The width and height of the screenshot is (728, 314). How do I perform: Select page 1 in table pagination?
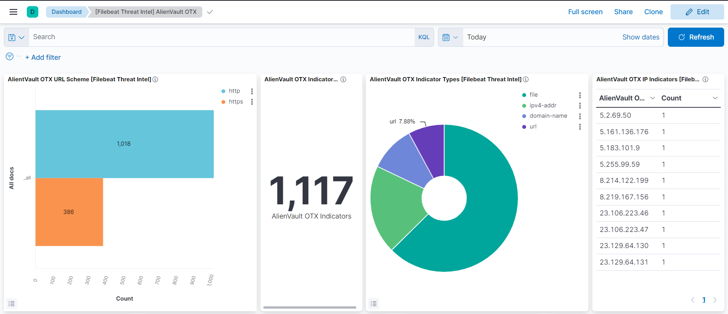coord(704,300)
